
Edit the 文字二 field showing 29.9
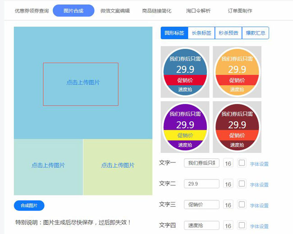[201, 184]
